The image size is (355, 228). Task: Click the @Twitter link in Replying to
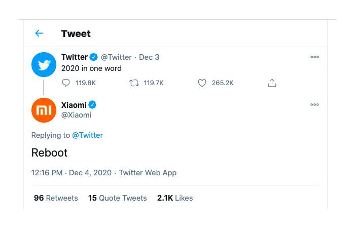(87, 135)
